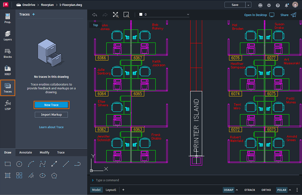Click the Share button
The height and width of the screenshot is (195, 302).
point(288,15)
